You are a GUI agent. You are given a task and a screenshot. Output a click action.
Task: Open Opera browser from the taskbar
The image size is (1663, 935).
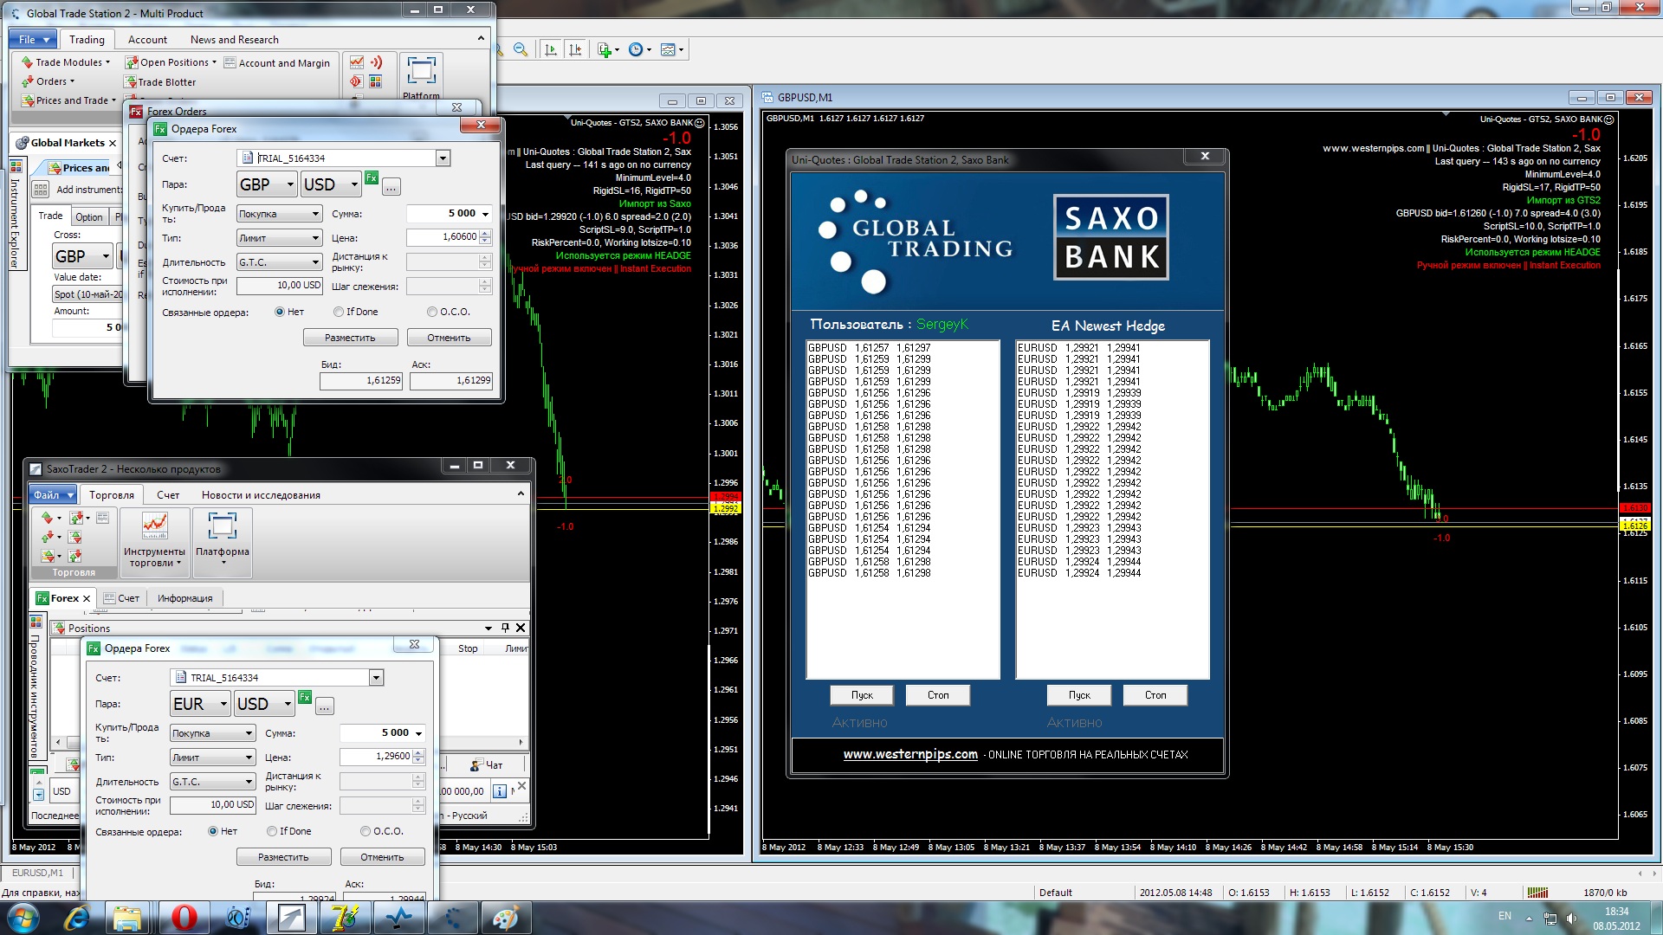point(184,918)
